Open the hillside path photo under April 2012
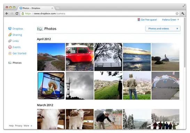 (51, 57)
